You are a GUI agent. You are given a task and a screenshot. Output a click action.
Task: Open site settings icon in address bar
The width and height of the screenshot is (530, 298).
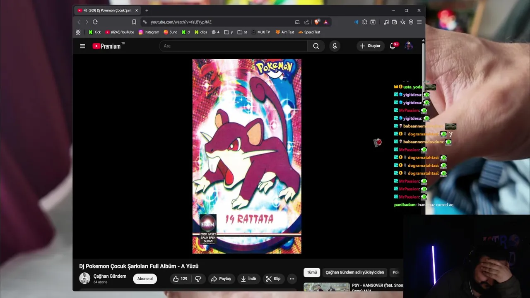[145, 22]
